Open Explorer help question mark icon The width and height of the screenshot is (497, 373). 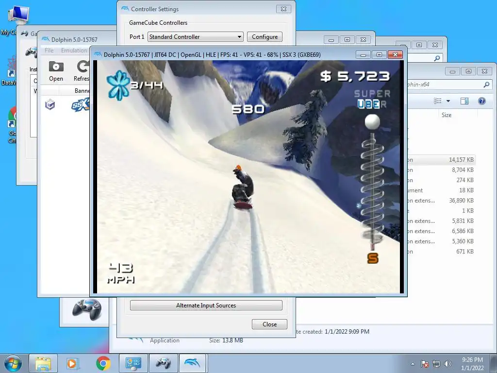(x=482, y=101)
